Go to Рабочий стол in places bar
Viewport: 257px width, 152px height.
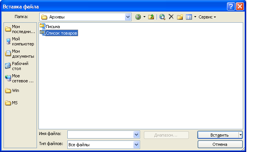click(x=20, y=66)
